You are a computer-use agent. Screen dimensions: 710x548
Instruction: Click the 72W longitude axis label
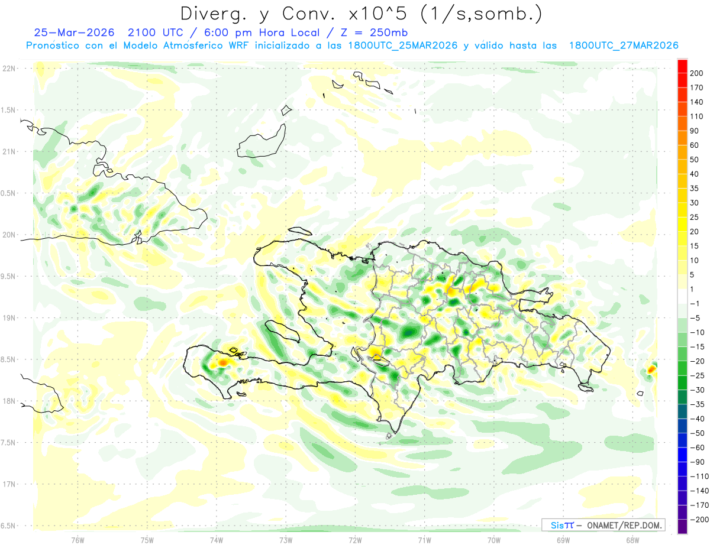coord(355,540)
